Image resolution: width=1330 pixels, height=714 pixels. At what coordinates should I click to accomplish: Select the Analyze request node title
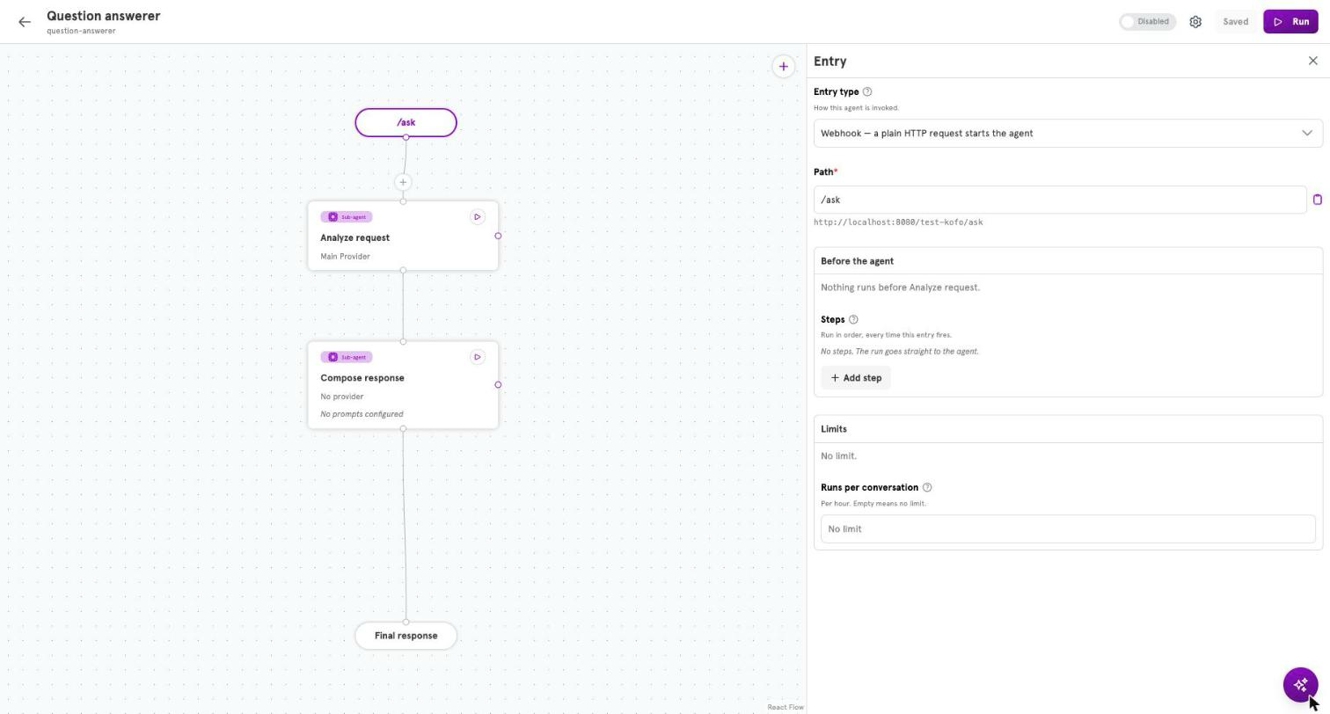(354, 238)
